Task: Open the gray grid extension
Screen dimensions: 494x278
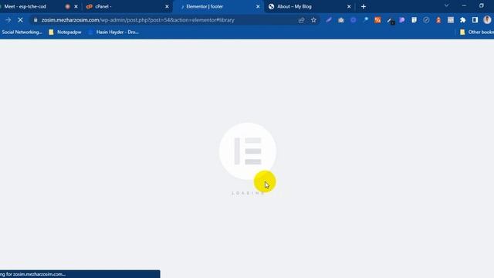Action: coord(451,20)
